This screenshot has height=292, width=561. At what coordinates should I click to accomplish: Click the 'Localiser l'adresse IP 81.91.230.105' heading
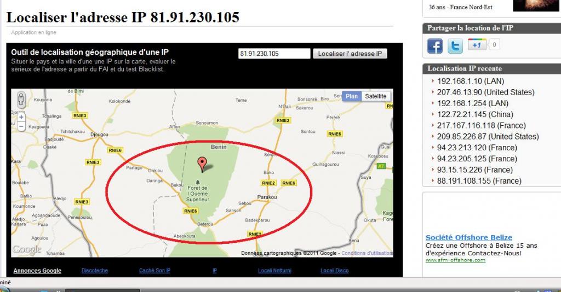(x=123, y=17)
